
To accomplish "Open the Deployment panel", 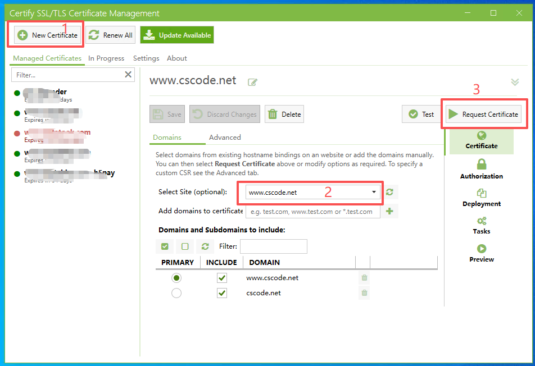I will tap(481, 199).
